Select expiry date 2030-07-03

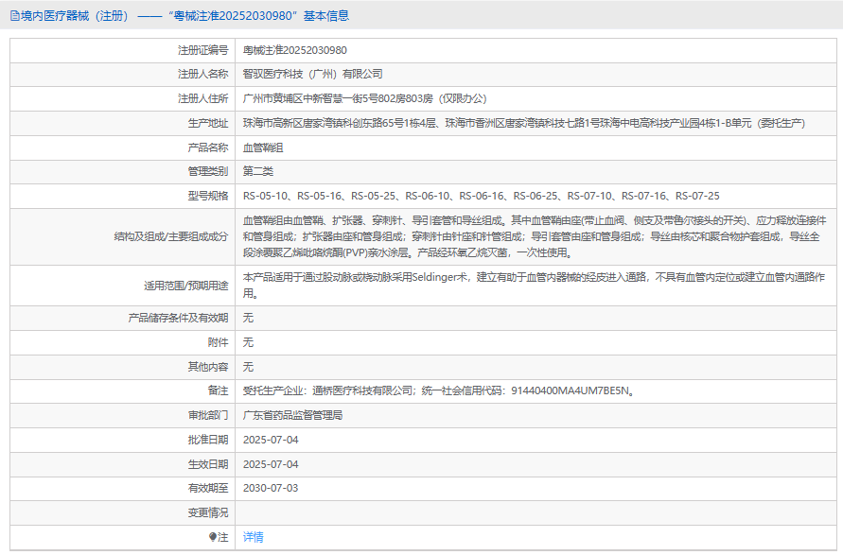(271, 489)
